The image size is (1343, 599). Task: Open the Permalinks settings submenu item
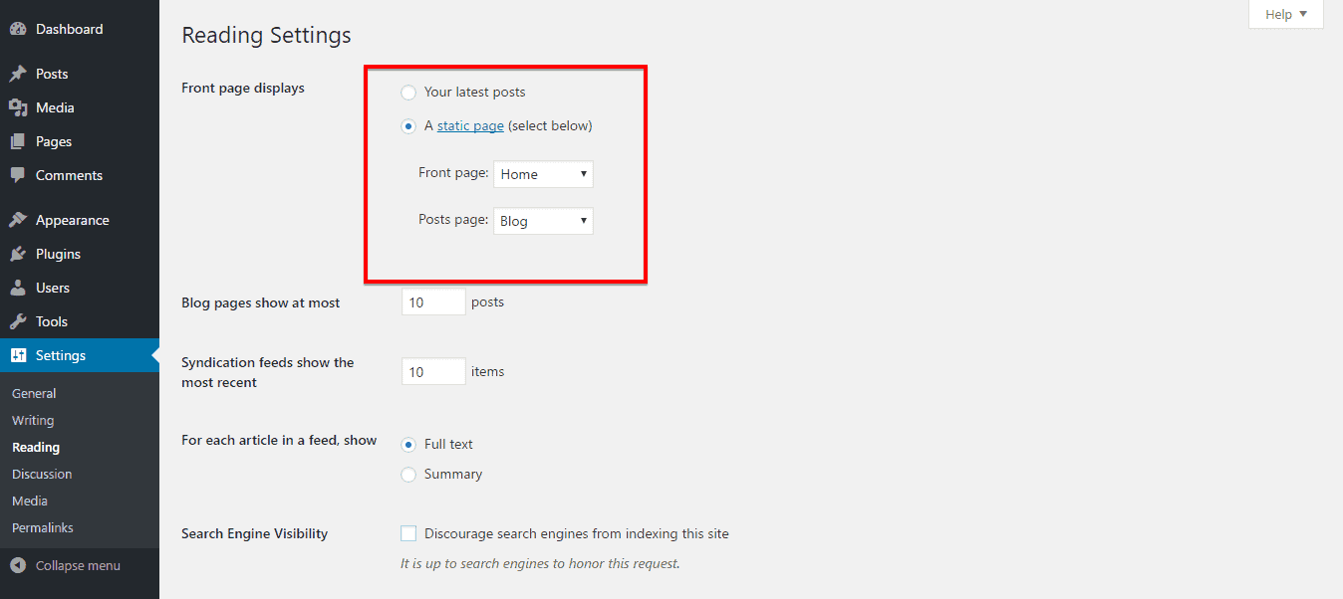coord(43,527)
